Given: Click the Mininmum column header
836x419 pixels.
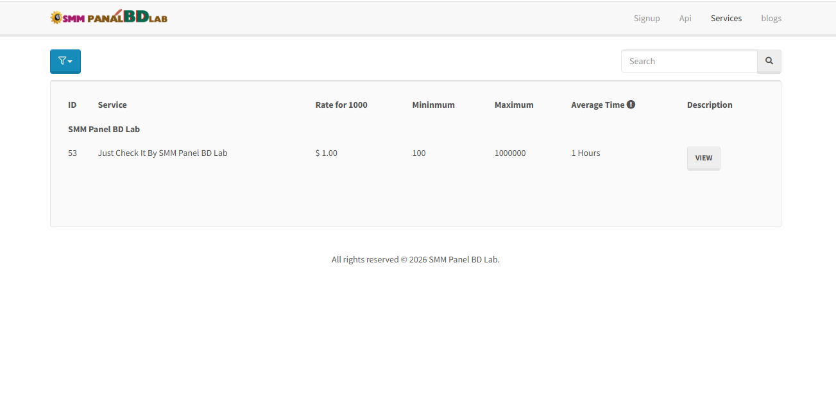Looking at the screenshot, I should (433, 105).
